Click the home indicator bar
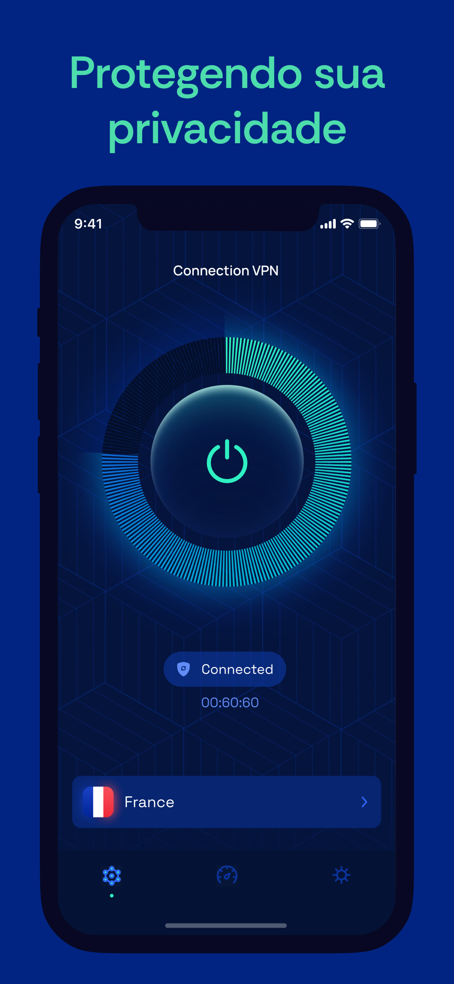This screenshot has width=454, height=984. coord(226,926)
